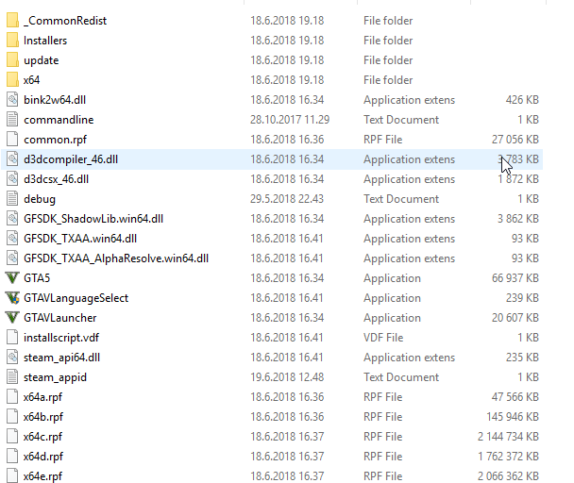Select the update folder icon
The image size is (574, 483).
12,59
